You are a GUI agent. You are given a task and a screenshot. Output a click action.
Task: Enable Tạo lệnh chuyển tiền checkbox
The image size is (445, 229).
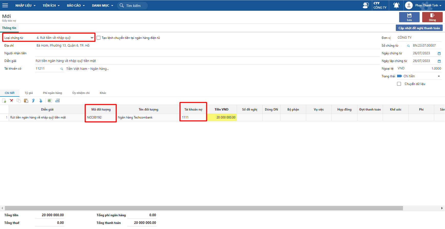coord(99,38)
